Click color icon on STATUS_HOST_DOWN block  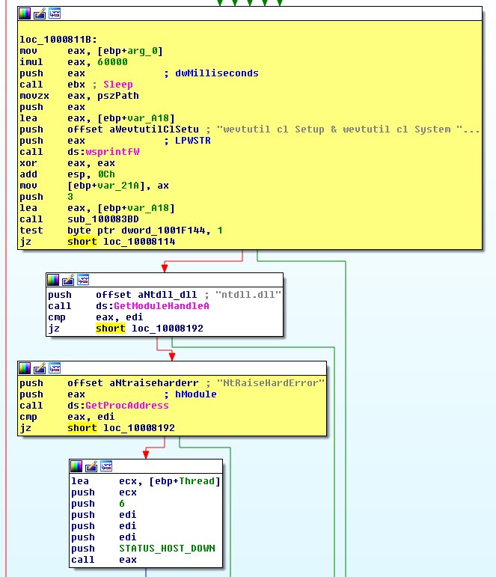pyautogui.click(x=77, y=466)
